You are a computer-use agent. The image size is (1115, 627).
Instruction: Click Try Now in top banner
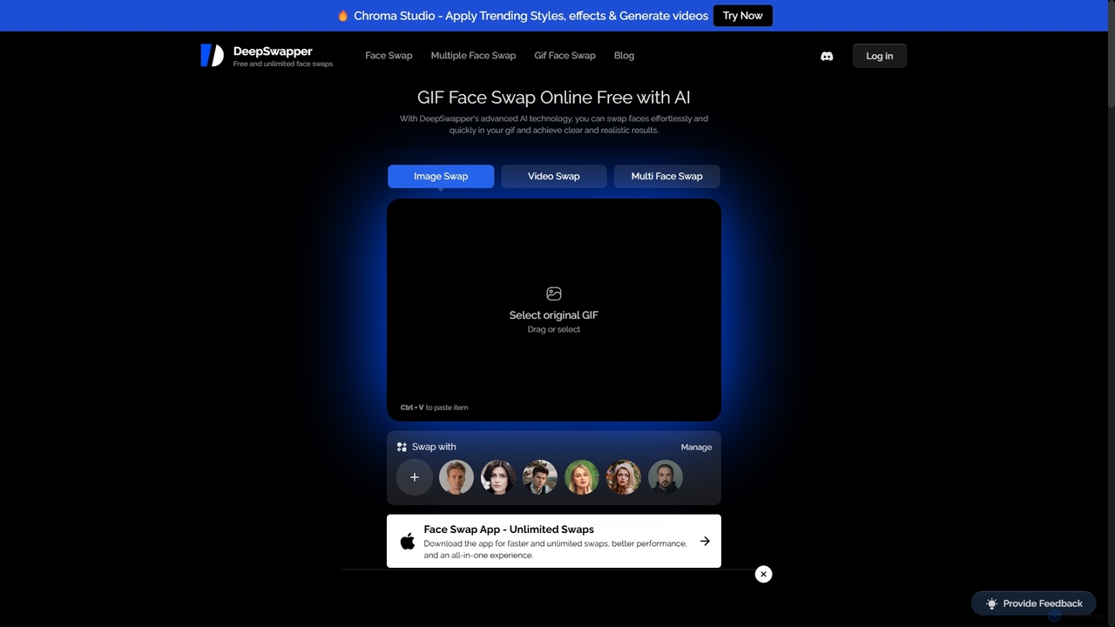click(743, 16)
